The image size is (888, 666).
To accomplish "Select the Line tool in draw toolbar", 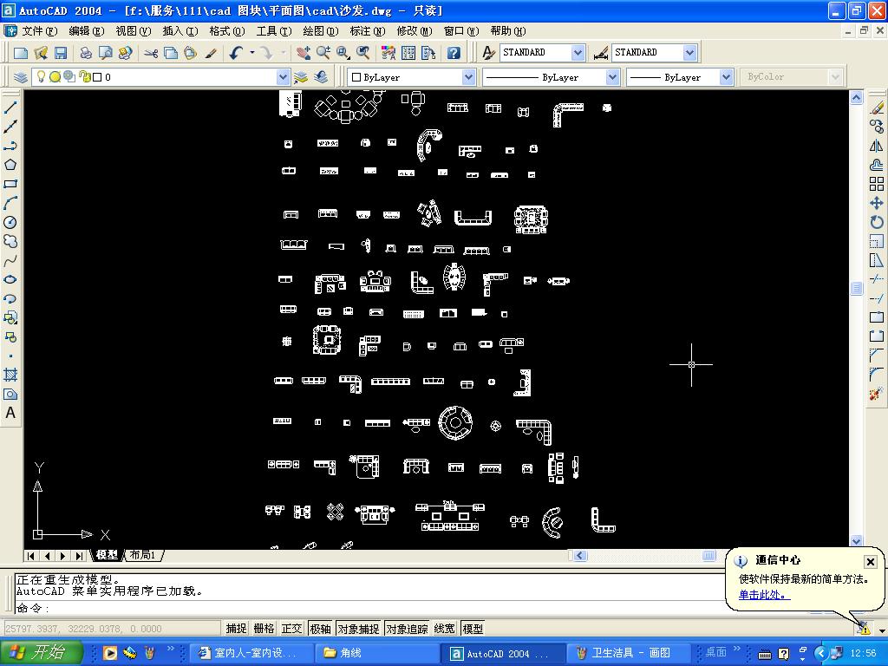I will (x=10, y=108).
